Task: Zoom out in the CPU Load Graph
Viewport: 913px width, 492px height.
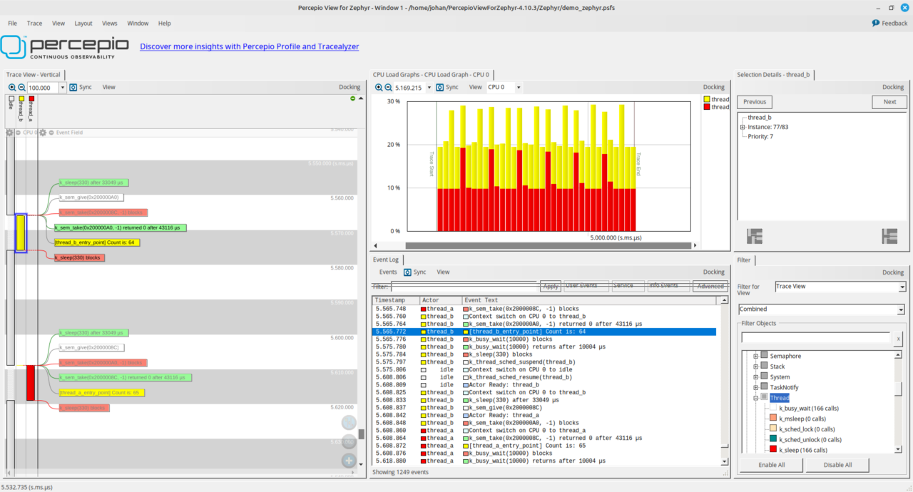Action: 387,87
